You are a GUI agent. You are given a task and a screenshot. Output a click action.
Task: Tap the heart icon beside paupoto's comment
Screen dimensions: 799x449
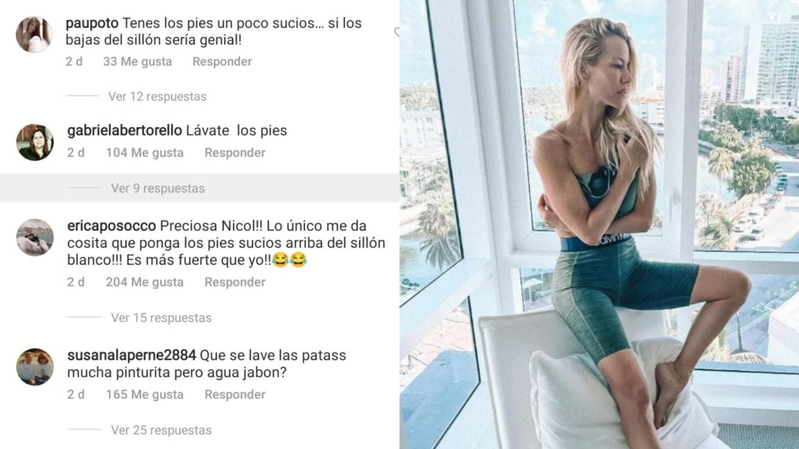click(396, 32)
